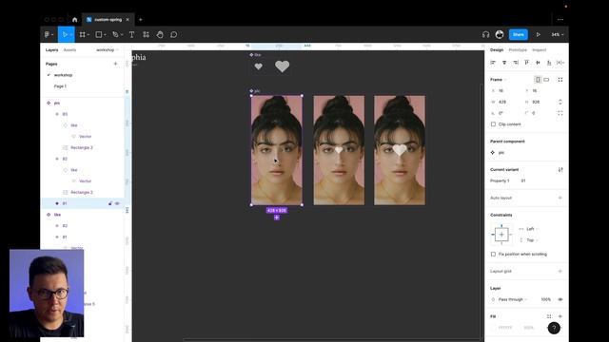
Task: Toggle constrain proportions icon
Action: tap(560, 102)
